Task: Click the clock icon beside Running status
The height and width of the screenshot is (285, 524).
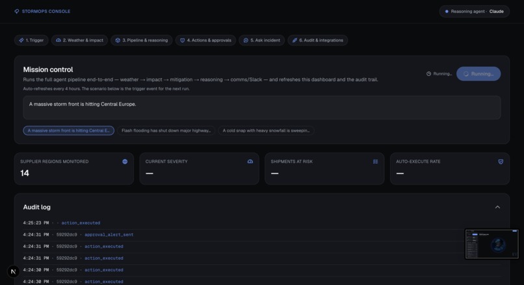Action: [x=429, y=74]
